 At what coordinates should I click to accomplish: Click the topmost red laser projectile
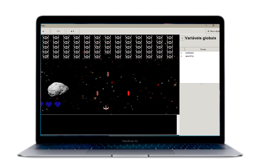point(108,74)
